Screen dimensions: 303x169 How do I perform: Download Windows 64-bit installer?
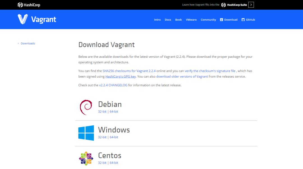pyautogui.click(x=114, y=137)
